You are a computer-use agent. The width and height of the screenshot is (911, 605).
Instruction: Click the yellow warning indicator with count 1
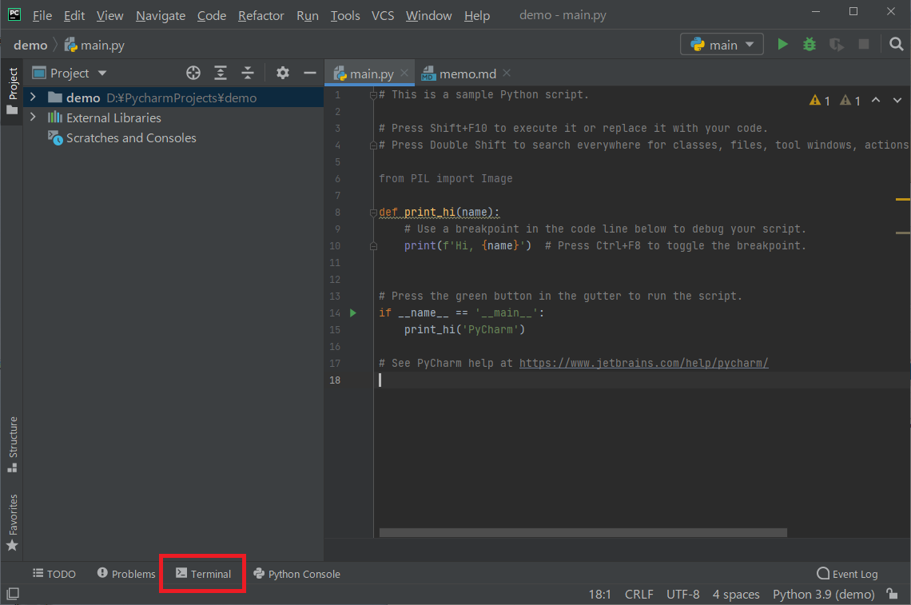click(x=820, y=101)
